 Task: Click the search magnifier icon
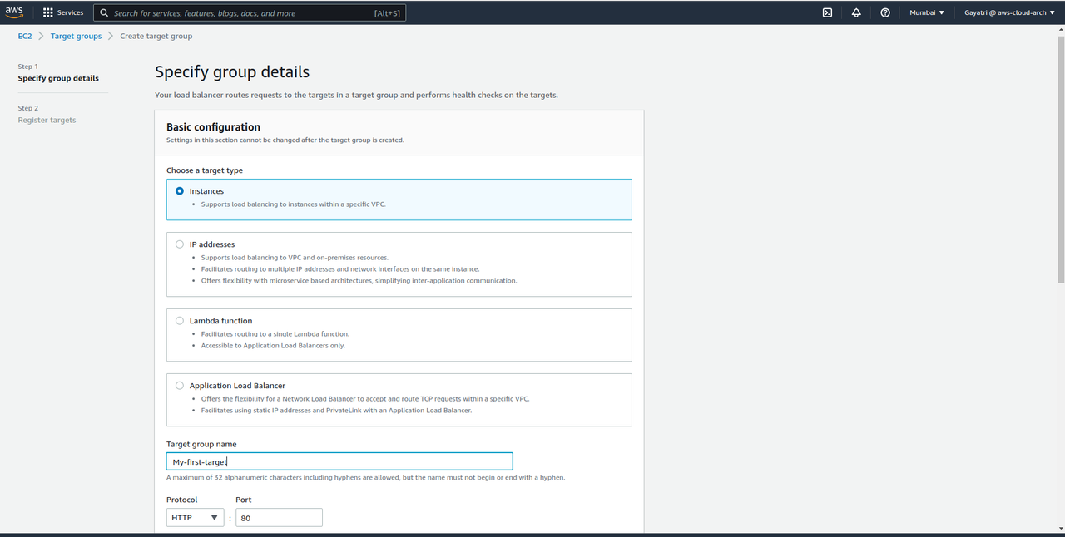(104, 12)
